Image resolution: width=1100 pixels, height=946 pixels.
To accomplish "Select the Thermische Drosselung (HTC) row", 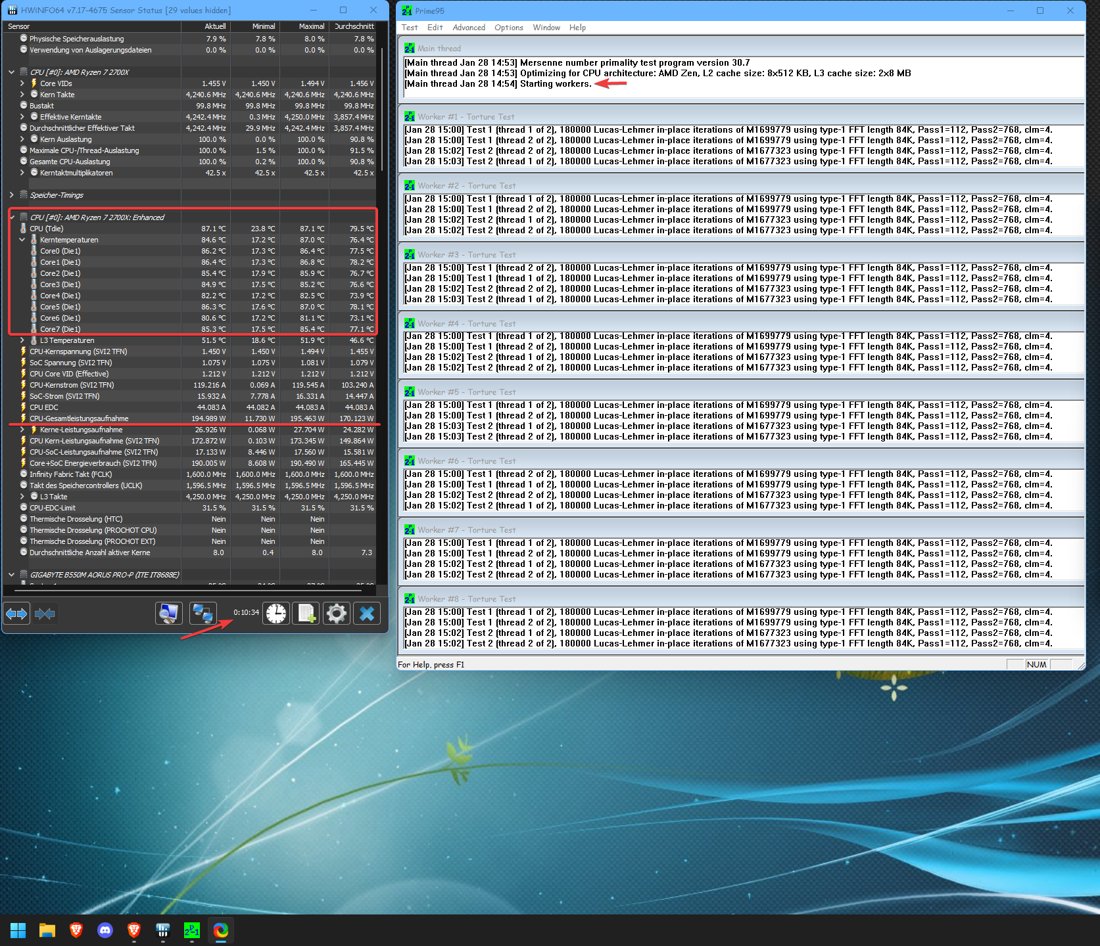I will (x=191, y=519).
